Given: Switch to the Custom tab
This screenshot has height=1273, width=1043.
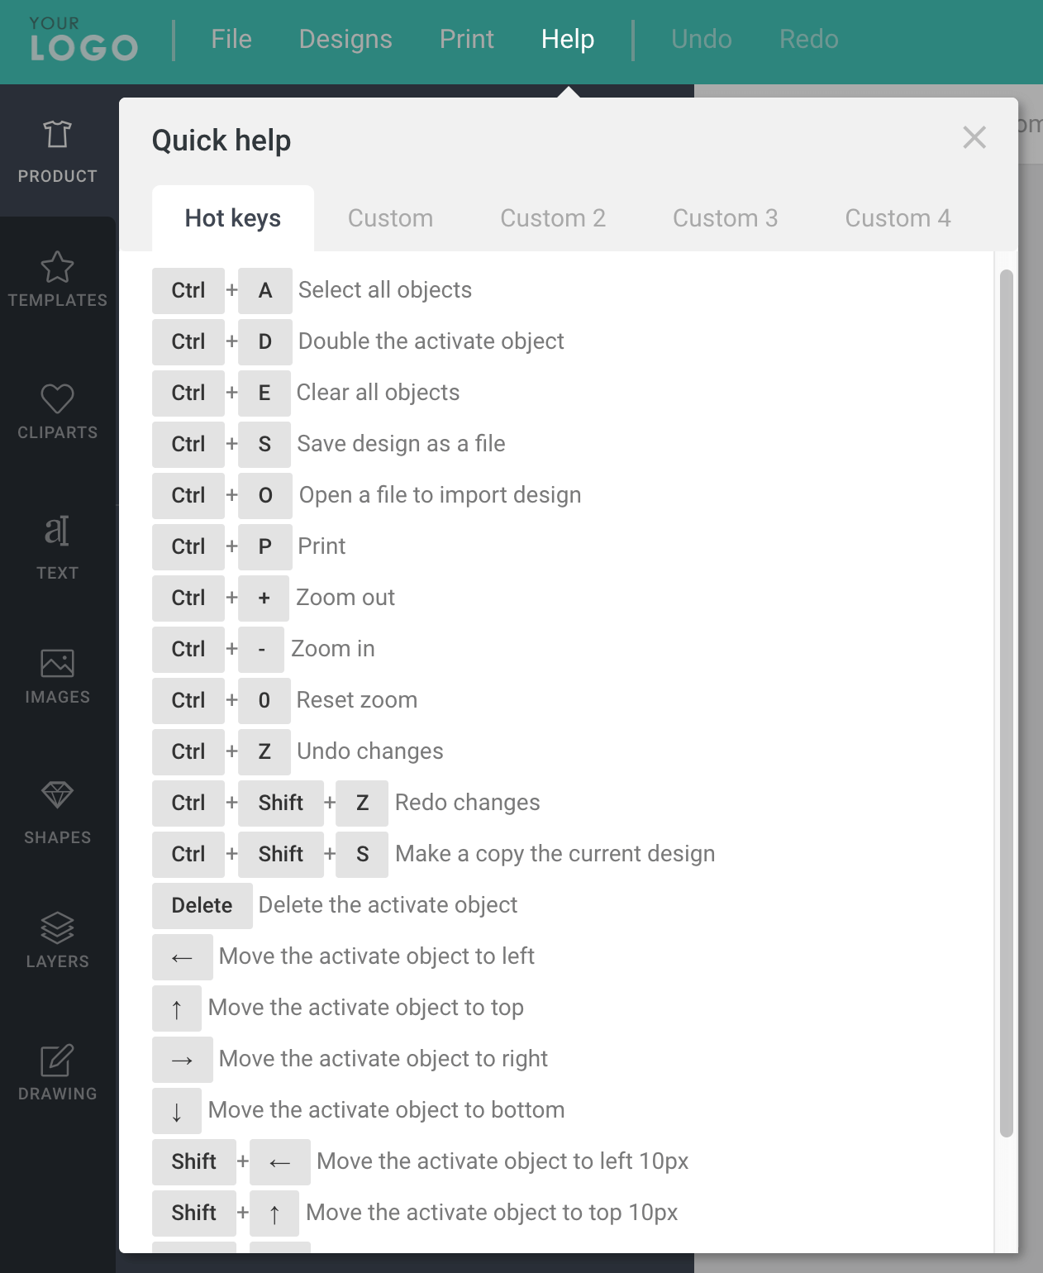Looking at the screenshot, I should (x=390, y=218).
